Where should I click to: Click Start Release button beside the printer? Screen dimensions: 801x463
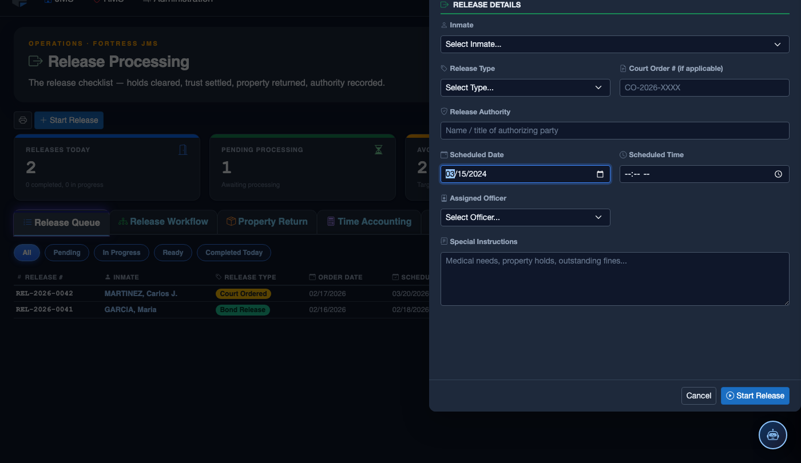(69, 120)
